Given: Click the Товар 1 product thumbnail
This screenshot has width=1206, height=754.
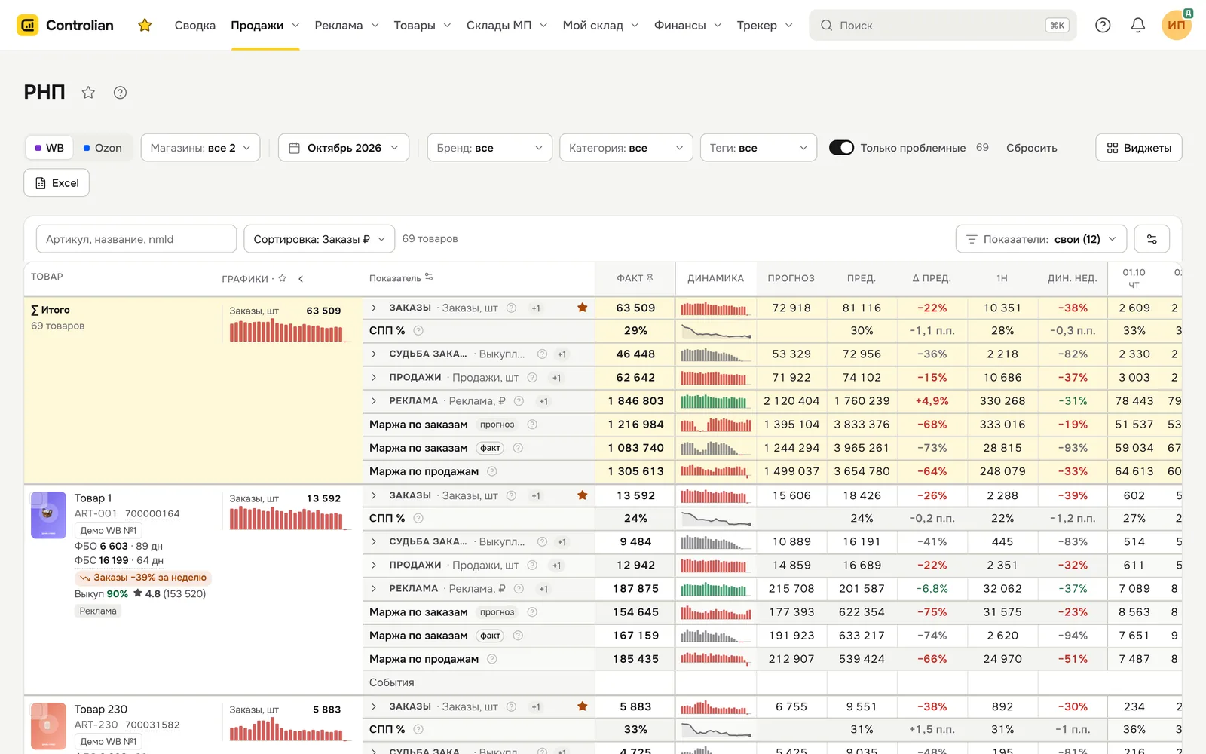Looking at the screenshot, I should [x=48, y=515].
